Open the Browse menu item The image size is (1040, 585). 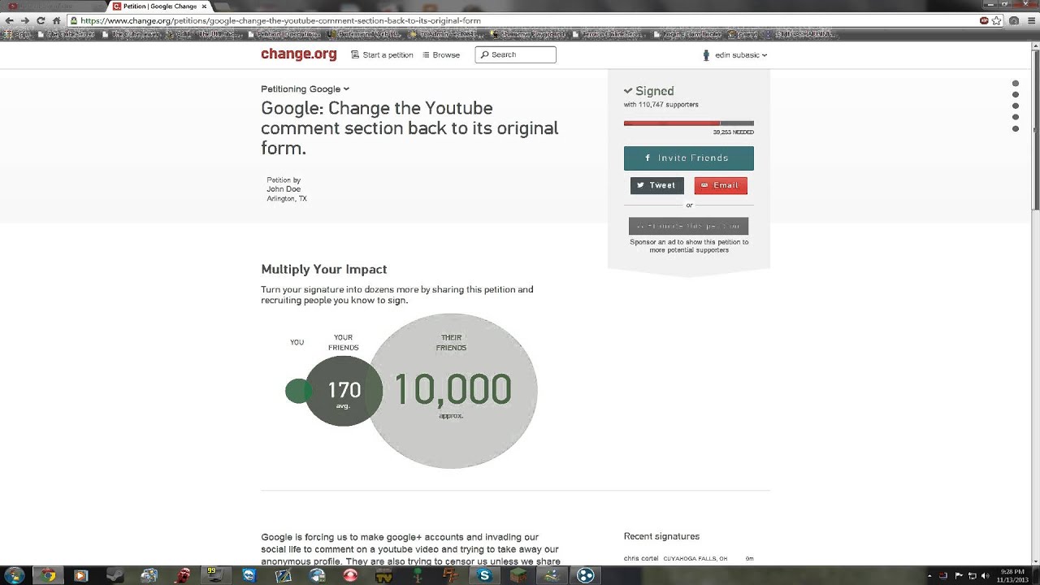point(440,54)
